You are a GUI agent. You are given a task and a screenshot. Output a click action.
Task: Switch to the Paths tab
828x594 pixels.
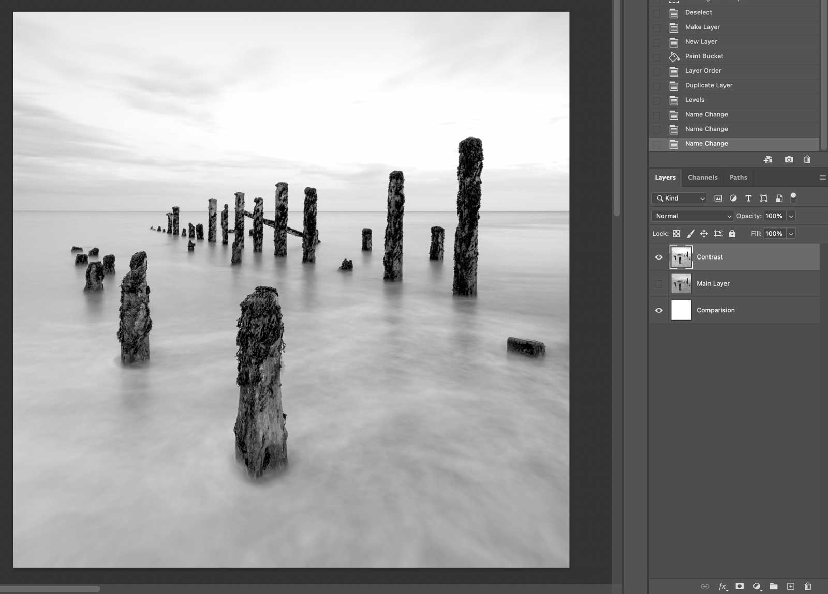point(738,177)
